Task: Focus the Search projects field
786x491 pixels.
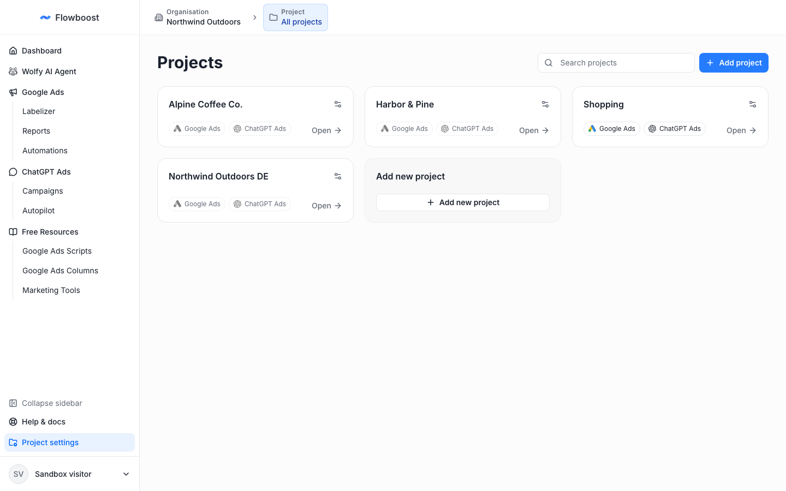Action: 616,63
